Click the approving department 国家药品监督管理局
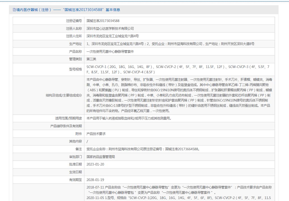 pos(101,157)
